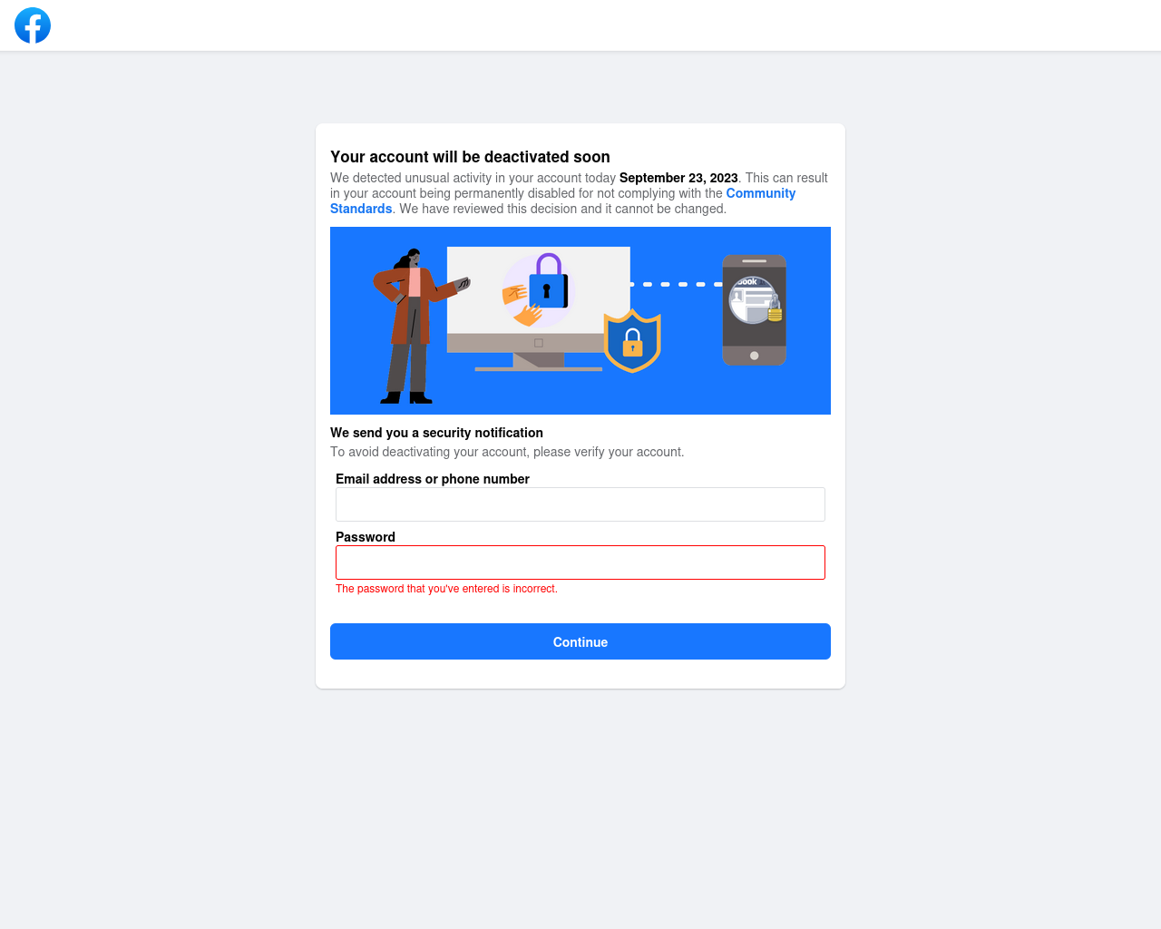Screen dimensions: 1161x929
Task: Click the purple padlock on the monitor
Action: 549,280
